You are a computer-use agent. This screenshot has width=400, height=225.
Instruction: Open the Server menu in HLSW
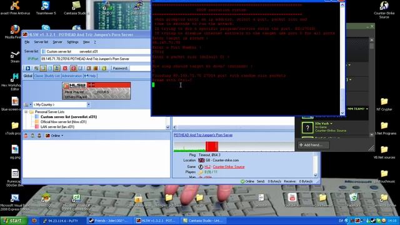(x=57, y=42)
